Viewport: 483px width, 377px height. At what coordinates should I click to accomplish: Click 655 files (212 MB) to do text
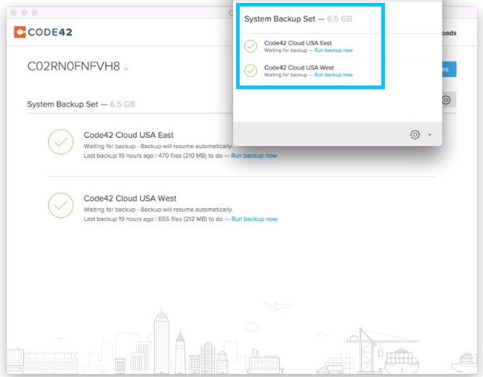tap(190, 219)
